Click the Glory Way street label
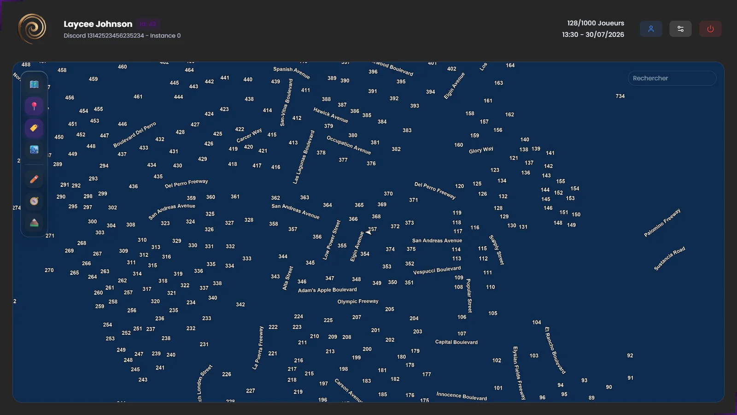Image resolution: width=737 pixels, height=415 pixels. [x=481, y=150]
